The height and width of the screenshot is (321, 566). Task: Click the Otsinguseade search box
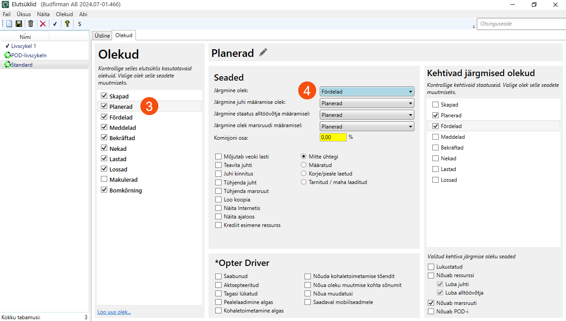(x=520, y=24)
